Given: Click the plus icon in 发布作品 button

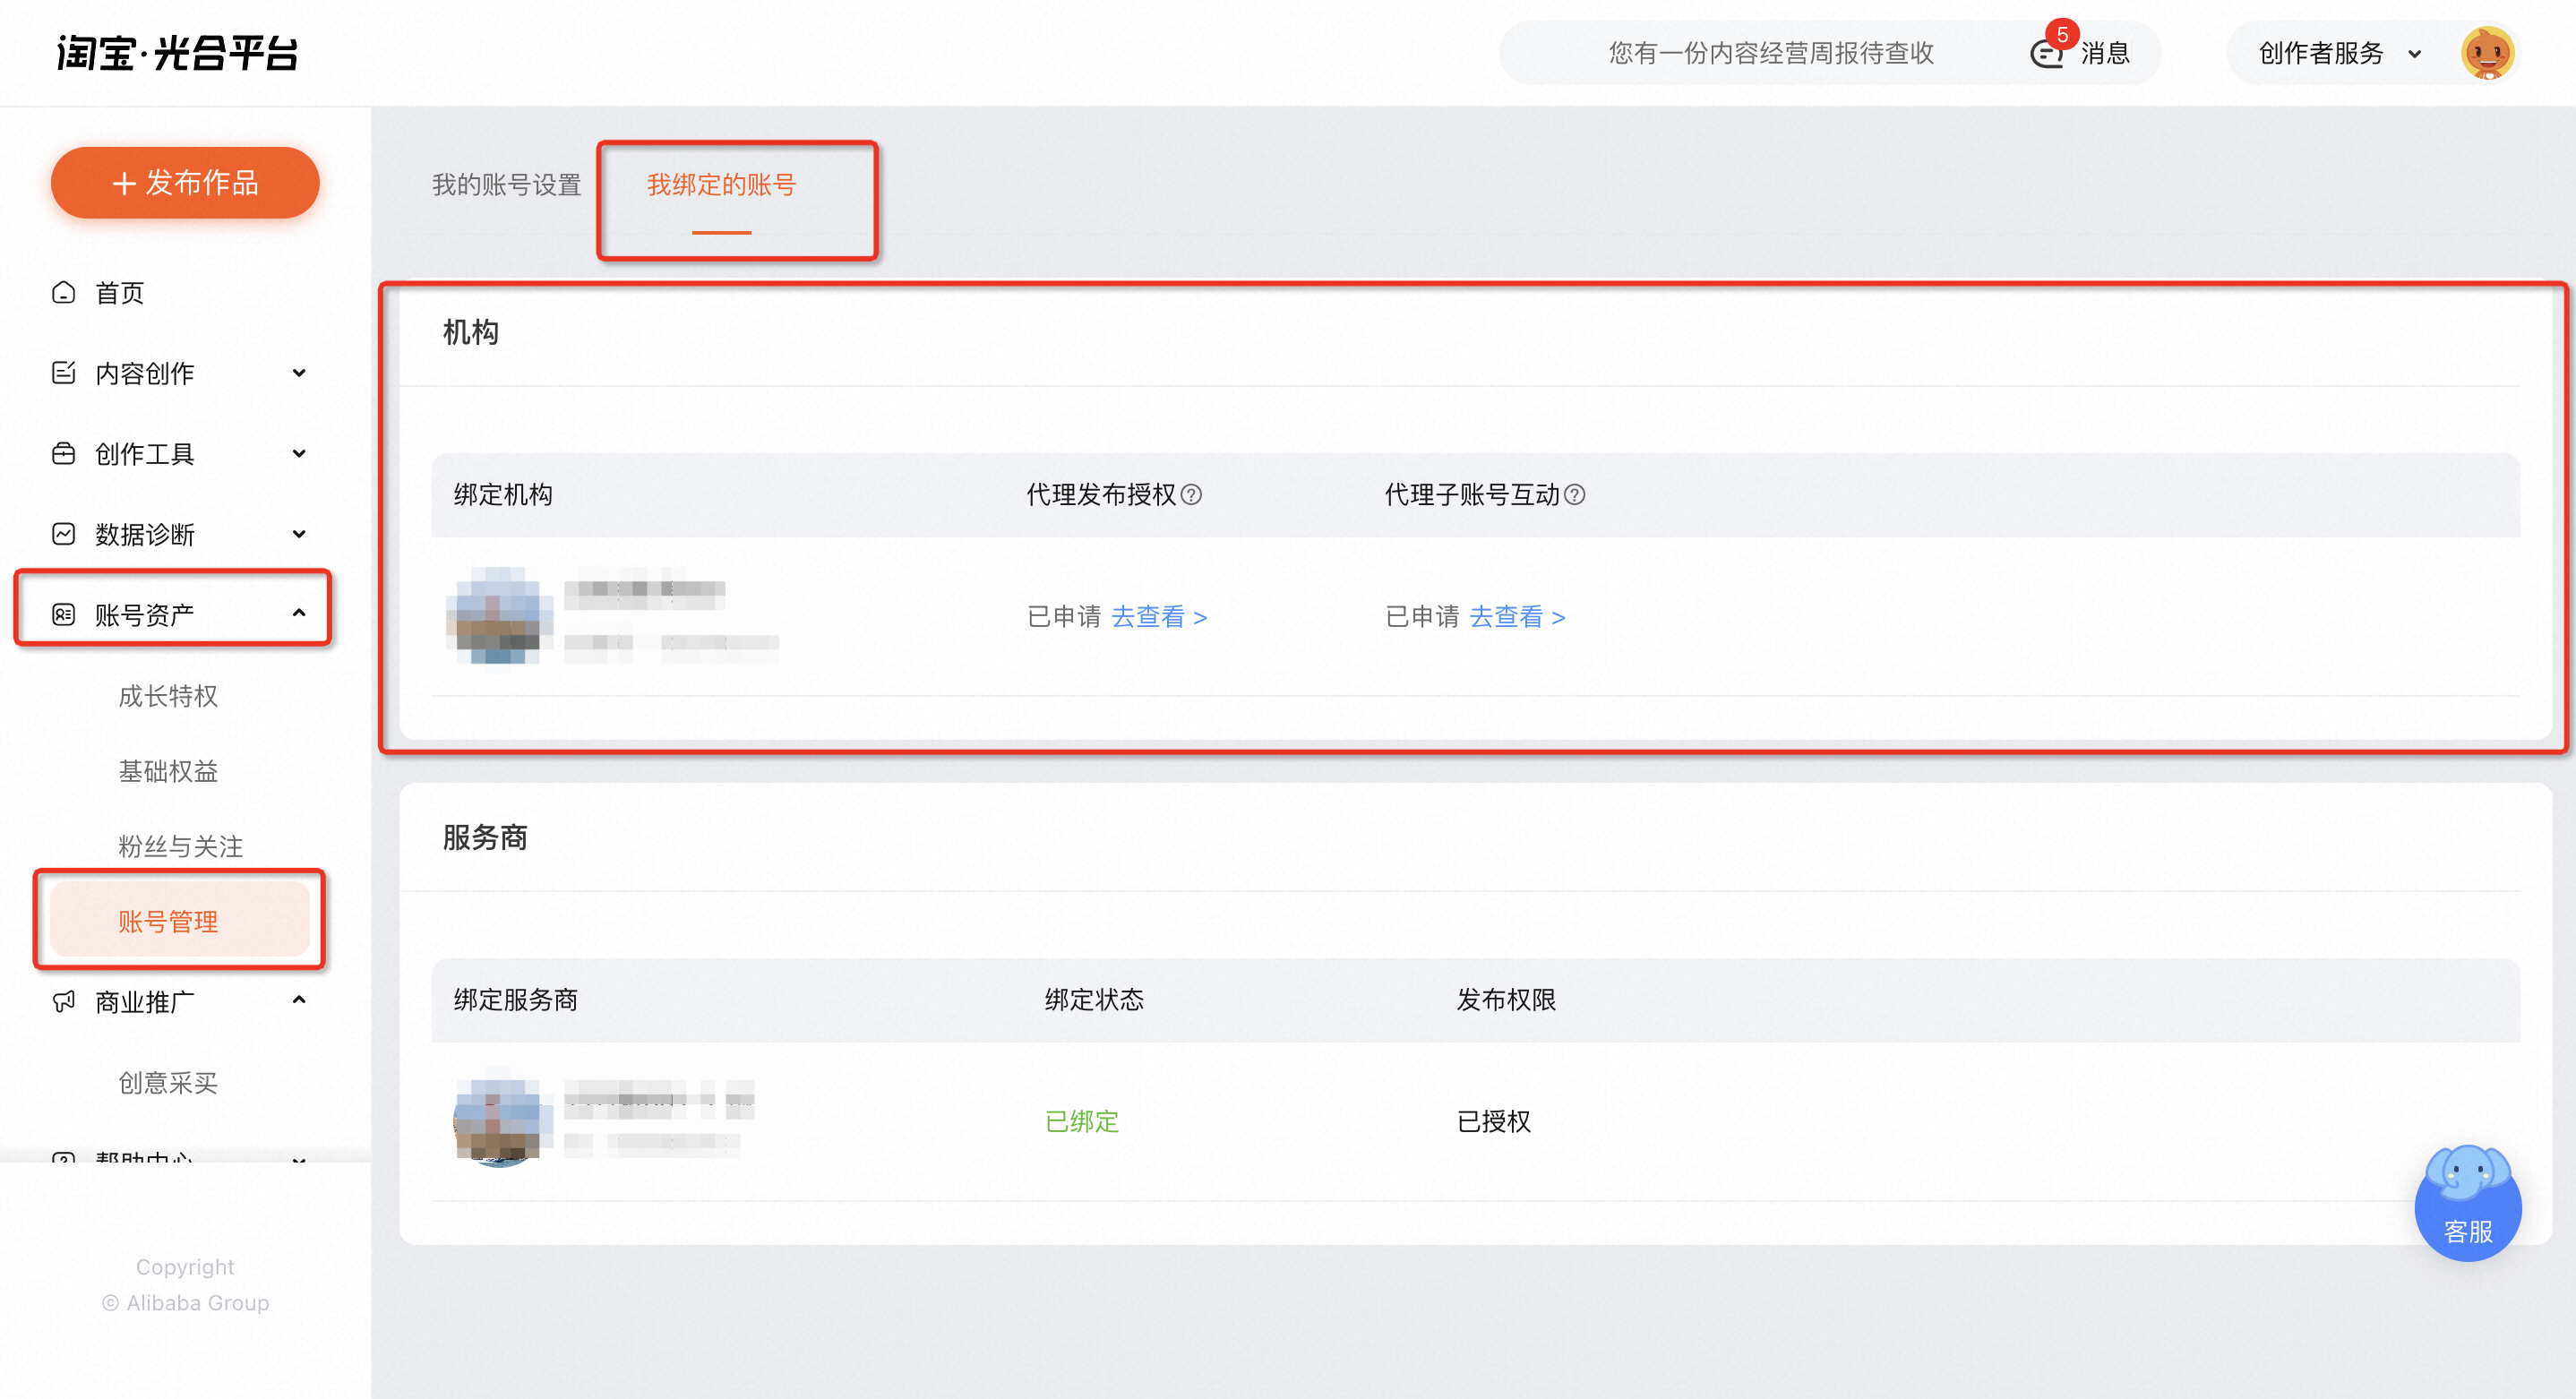Looking at the screenshot, I should (x=124, y=183).
